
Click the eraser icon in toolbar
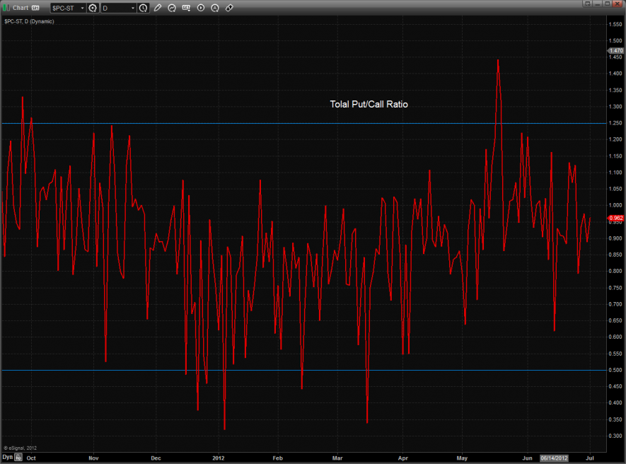point(228,8)
